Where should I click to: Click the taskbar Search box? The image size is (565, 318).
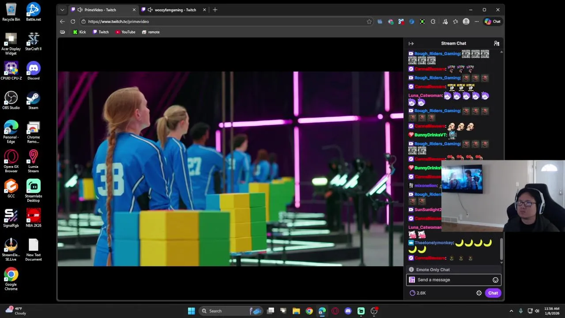coord(232,311)
